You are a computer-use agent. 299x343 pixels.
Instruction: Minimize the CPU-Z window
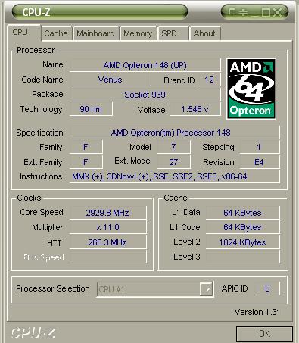tap(255, 13)
